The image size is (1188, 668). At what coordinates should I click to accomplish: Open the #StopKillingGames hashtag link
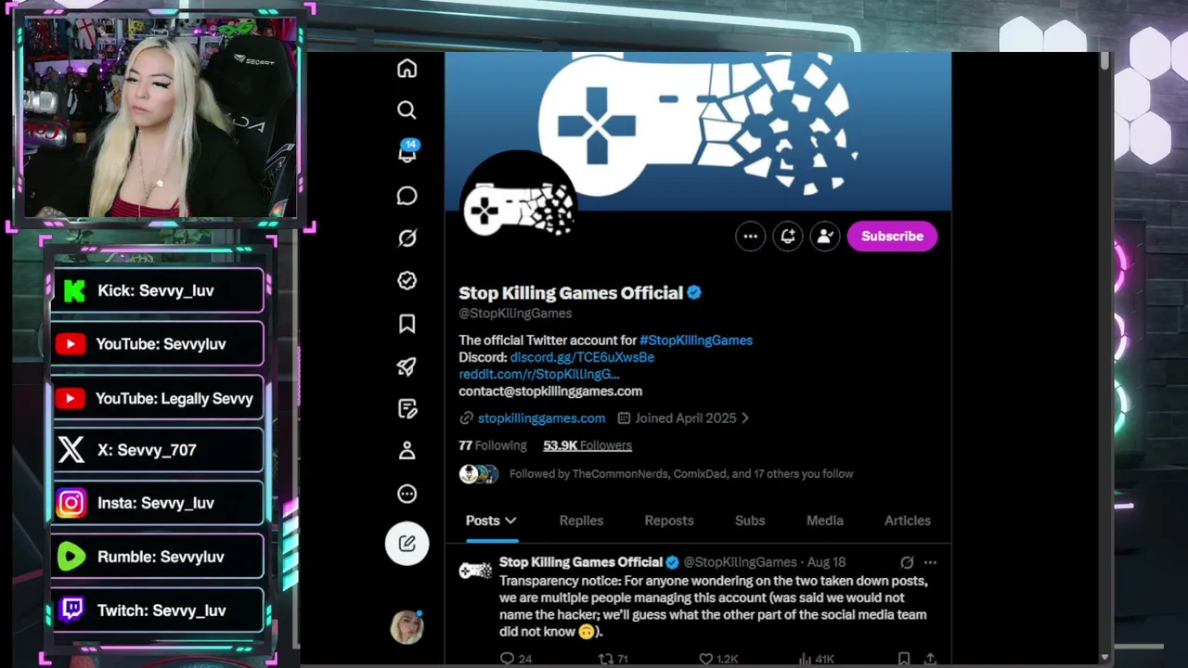tap(696, 340)
